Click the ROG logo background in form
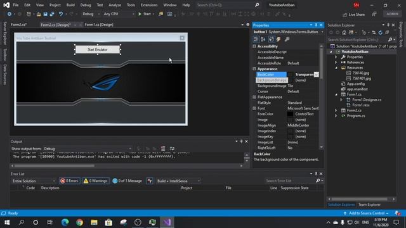Image resolution: width=406 pixels, height=228 pixels. click(101, 83)
